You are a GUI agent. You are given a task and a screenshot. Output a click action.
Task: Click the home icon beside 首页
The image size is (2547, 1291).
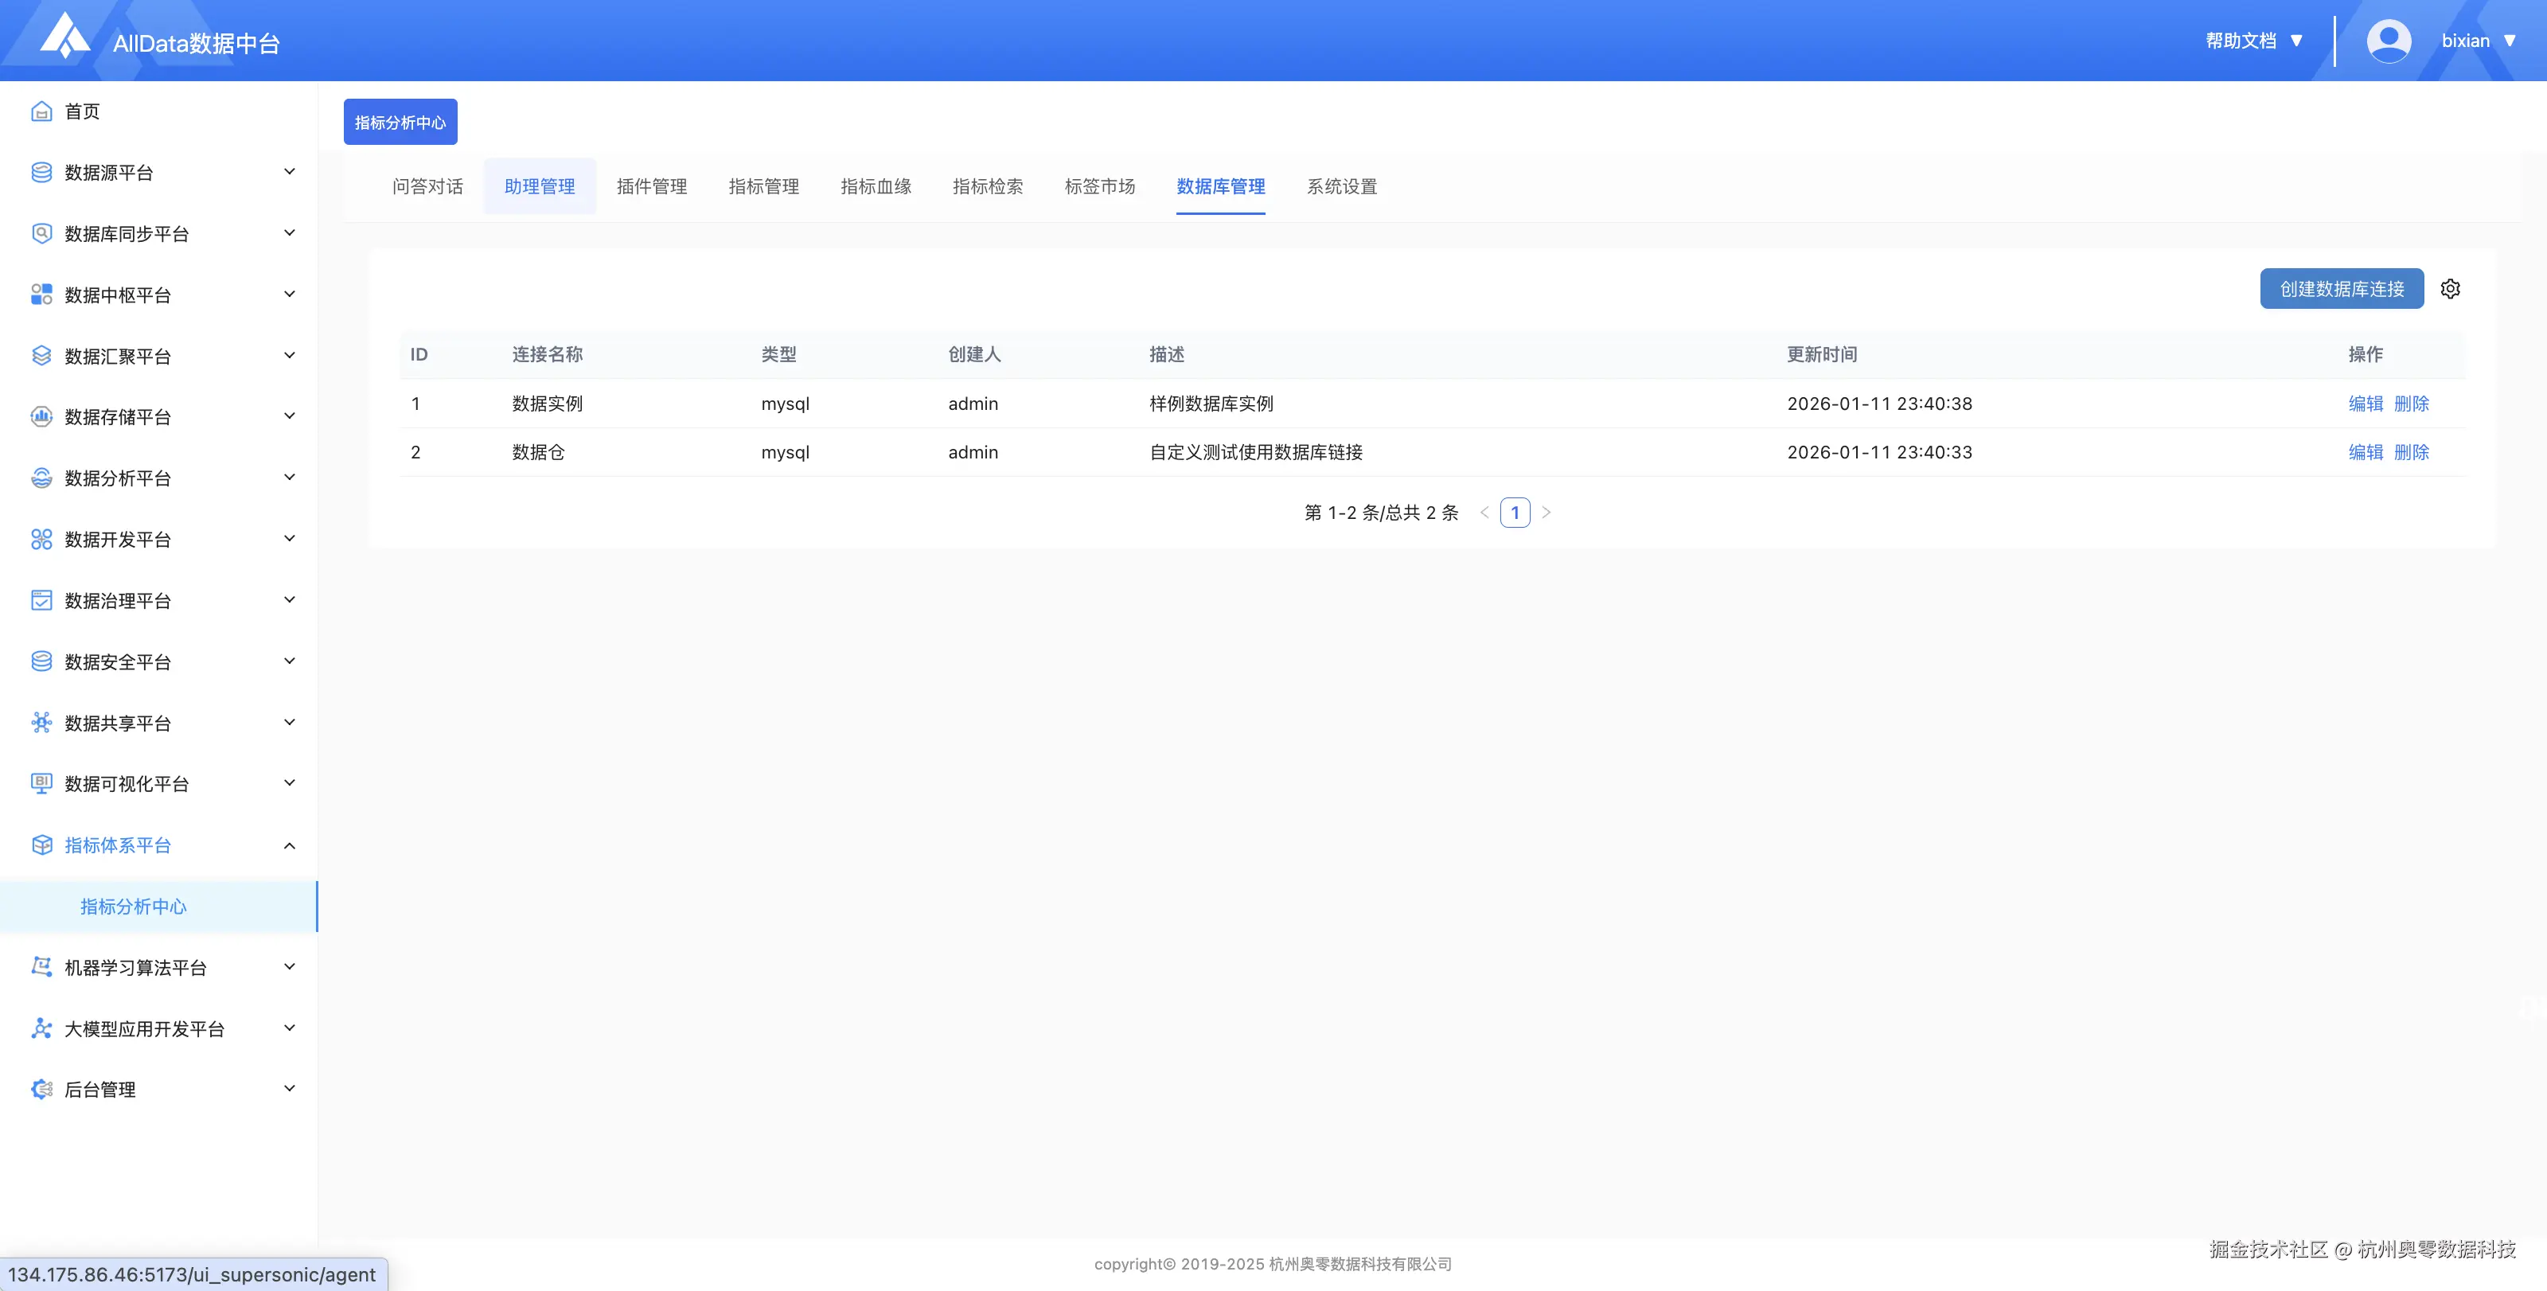coord(41,111)
